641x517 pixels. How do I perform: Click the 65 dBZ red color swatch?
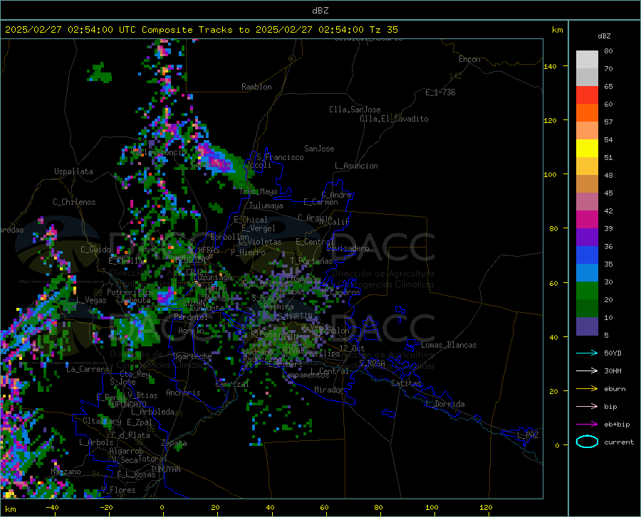click(587, 95)
